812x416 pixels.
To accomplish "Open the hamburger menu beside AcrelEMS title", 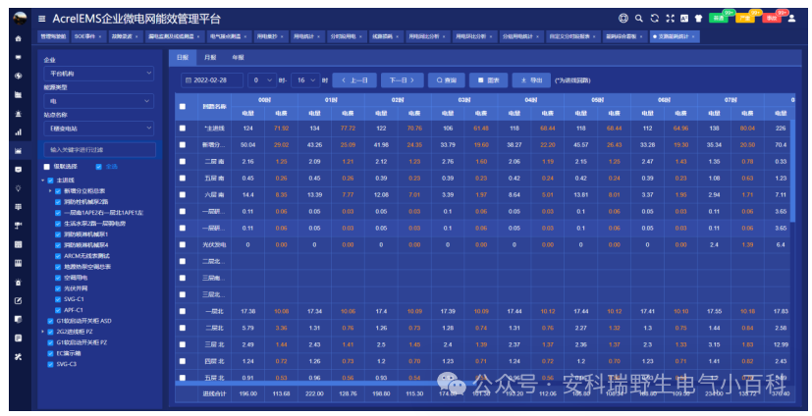I will click(x=41, y=19).
